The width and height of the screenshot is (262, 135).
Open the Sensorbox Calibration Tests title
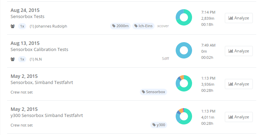pyautogui.click(x=39, y=49)
